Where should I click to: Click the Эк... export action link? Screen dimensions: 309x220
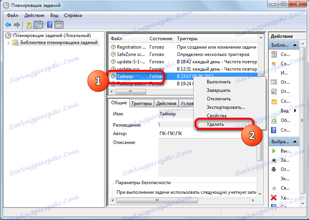pos(285,179)
